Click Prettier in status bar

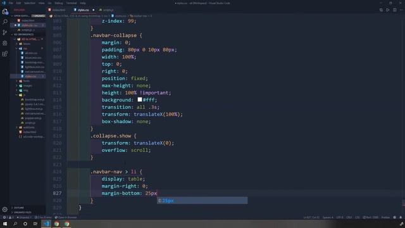[x=385, y=217]
